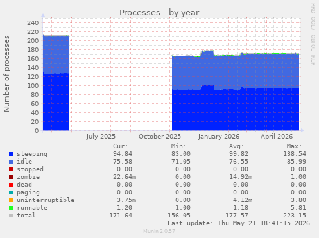Click the zombie legend color swatch
Viewport: 319px width, 238px height.
(x=11, y=177)
